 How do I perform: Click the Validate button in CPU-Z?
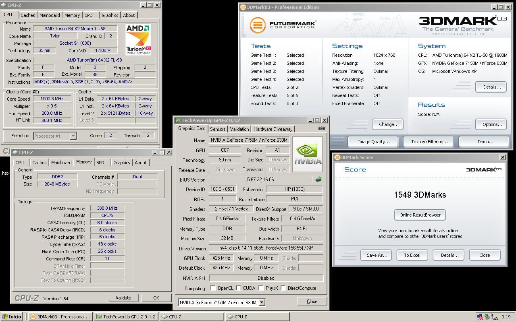pos(123,298)
